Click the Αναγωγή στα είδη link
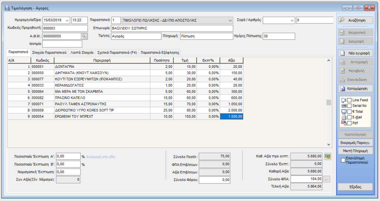This screenshot has height=201, width=380. pos(101,157)
